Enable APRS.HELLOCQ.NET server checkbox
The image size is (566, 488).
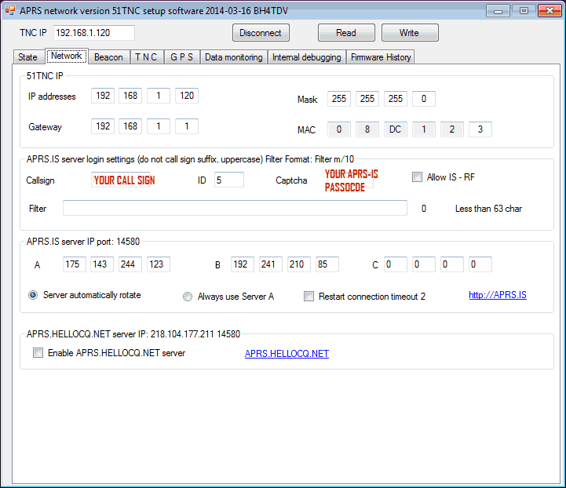point(38,353)
